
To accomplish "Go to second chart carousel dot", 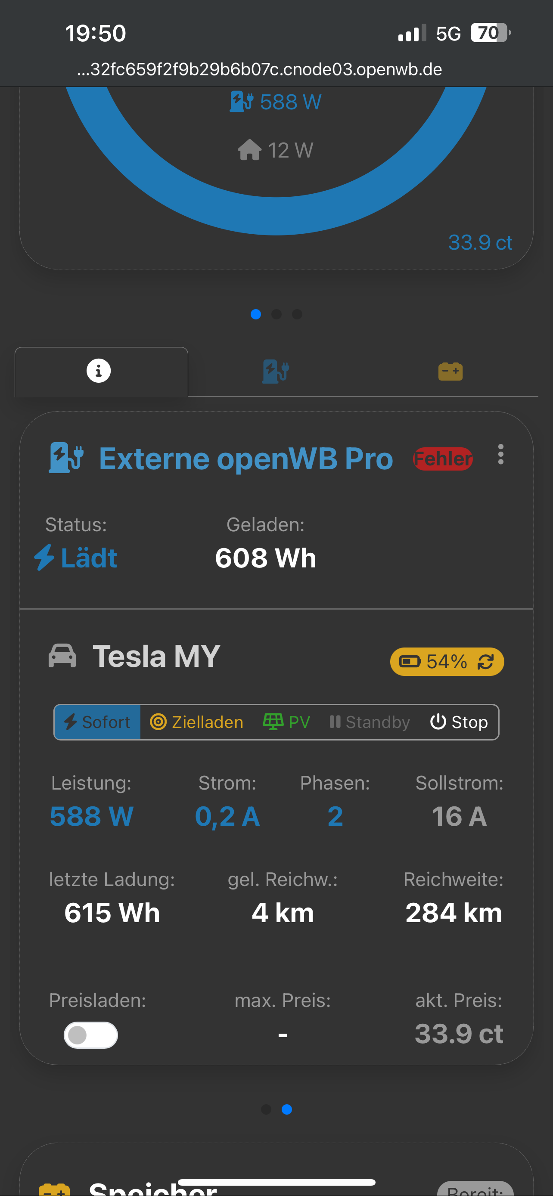I will 276,314.
